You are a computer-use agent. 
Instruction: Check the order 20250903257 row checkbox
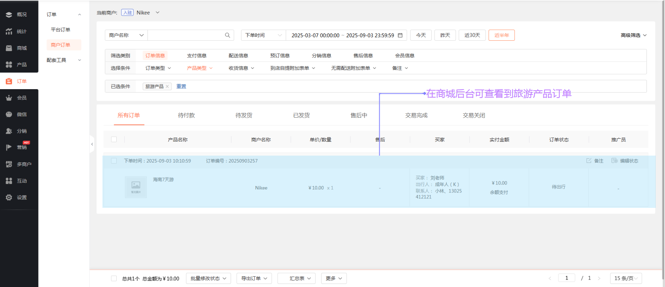(114, 161)
